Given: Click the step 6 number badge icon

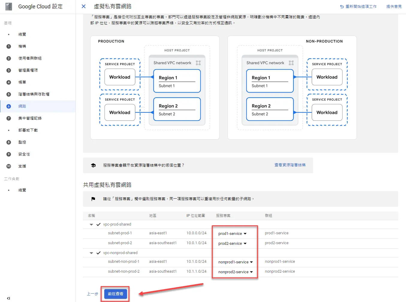Looking at the screenshot, I should (9, 106).
